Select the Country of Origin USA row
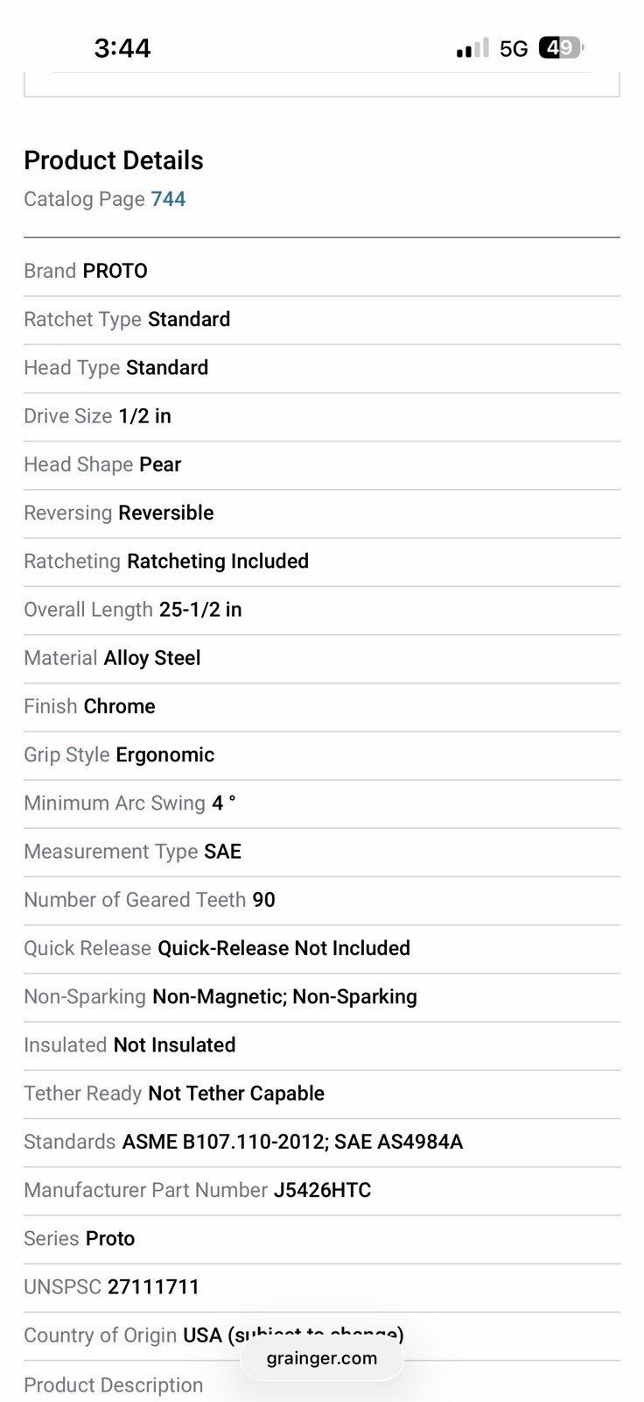This screenshot has height=1402, width=644. [x=322, y=1335]
